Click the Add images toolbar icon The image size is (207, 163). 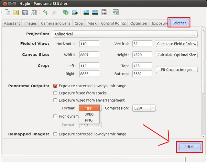(66, 13)
